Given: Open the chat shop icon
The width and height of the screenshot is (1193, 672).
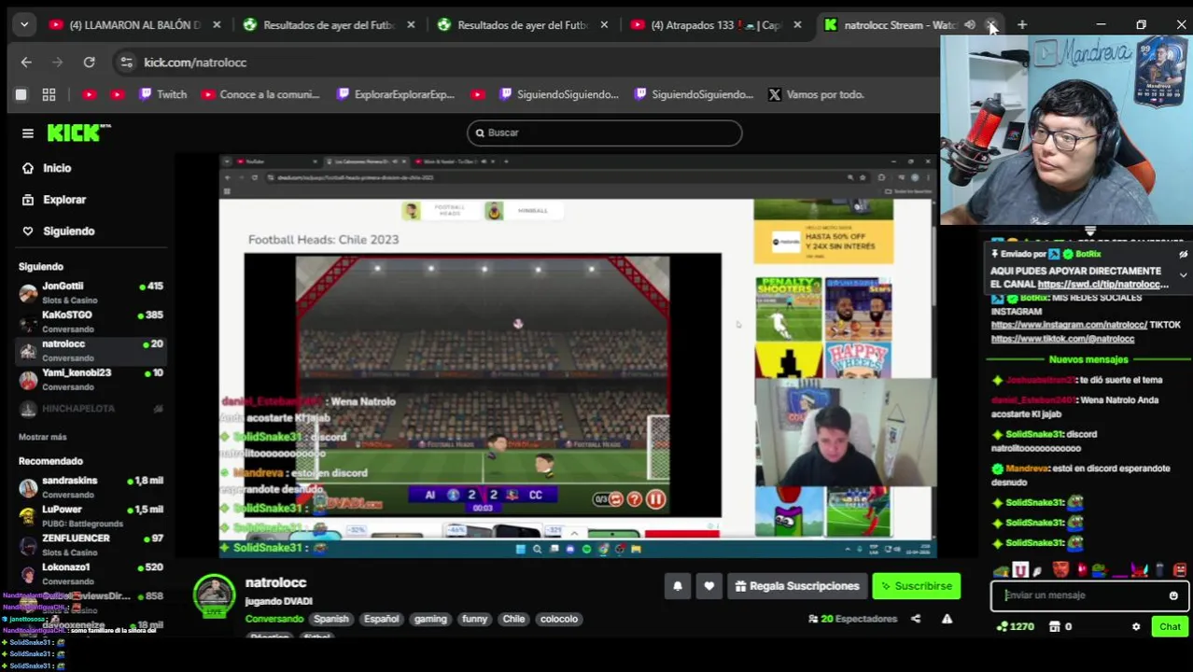Looking at the screenshot, I should click(1060, 627).
